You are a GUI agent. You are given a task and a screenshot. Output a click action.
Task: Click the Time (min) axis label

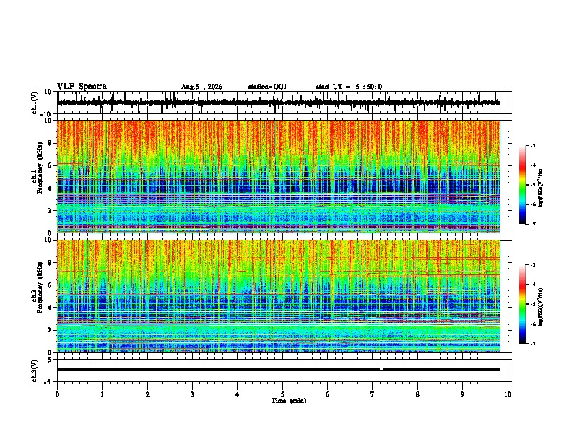289,401
